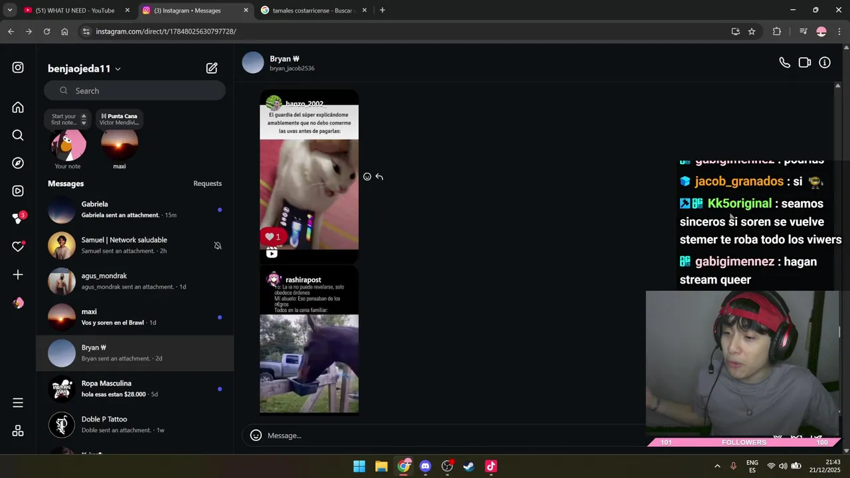Open agus_mondrak conversation
This screenshot has width=850, height=478.
tap(135, 281)
